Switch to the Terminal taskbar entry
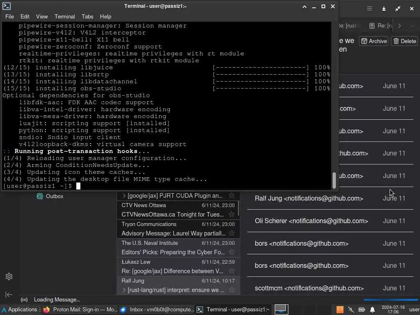 click(233, 310)
